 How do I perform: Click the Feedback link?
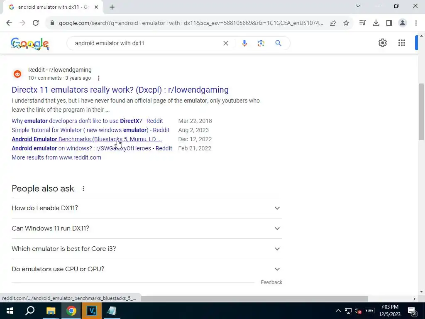tap(271, 282)
